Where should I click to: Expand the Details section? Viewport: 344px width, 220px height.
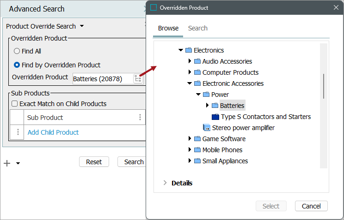point(165,183)
